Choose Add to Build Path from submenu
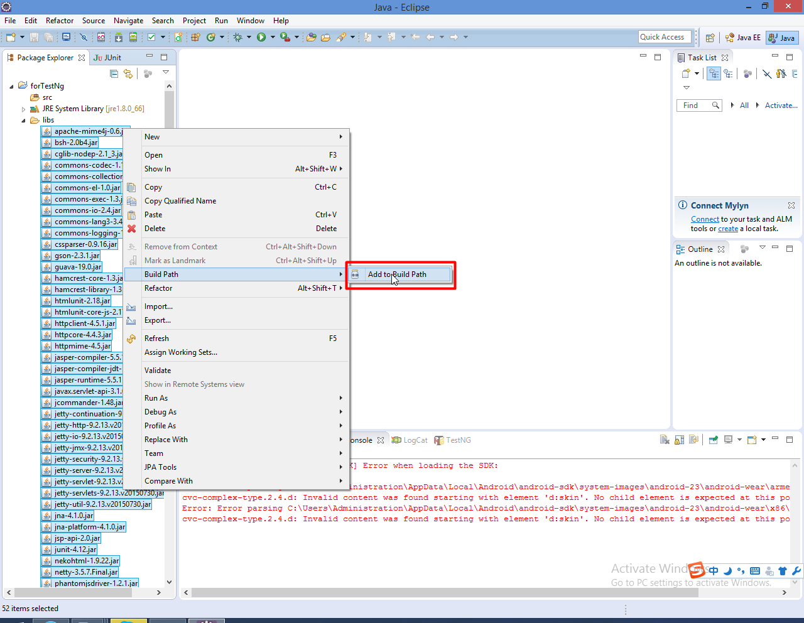The width and height of the screenshot is (804, 623). click(x=401, y=274)
